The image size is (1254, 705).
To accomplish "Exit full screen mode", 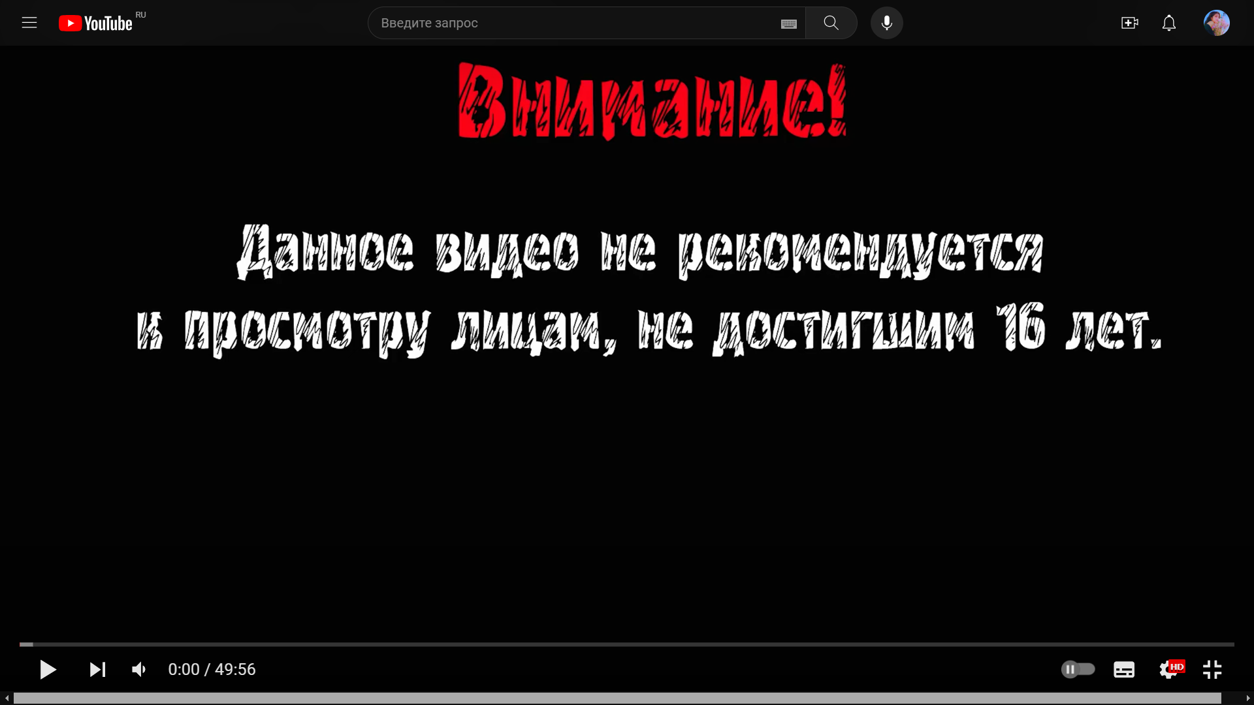I will tap(1212, 669).
